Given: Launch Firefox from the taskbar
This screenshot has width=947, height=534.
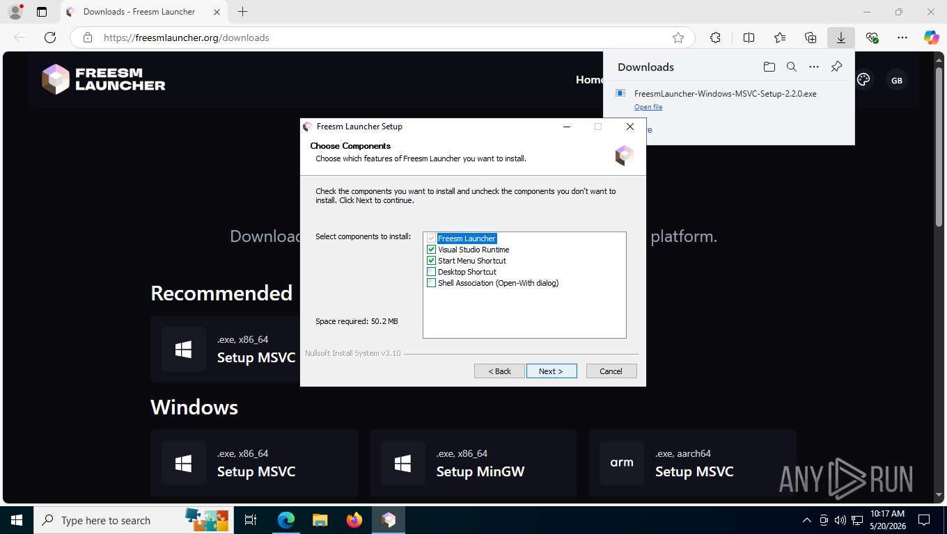Looking at the screenshot, I should [354, 520].
